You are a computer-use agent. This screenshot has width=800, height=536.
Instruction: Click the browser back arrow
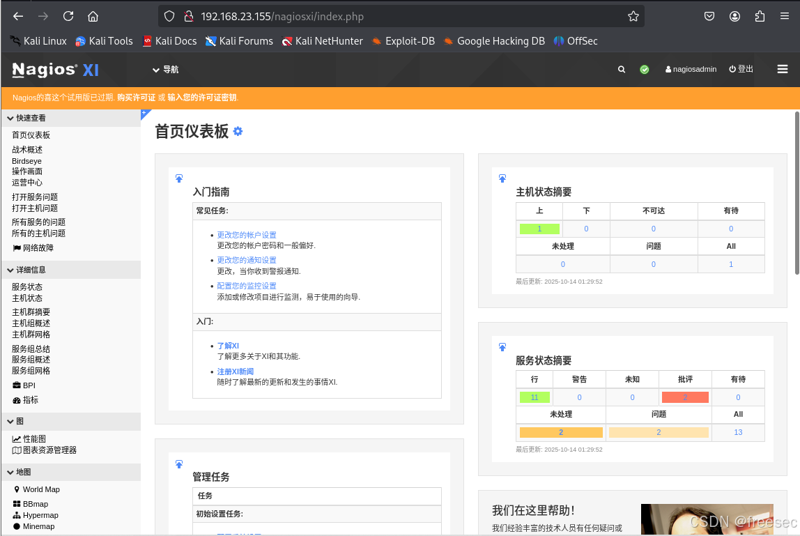click(x=18, y=16)
